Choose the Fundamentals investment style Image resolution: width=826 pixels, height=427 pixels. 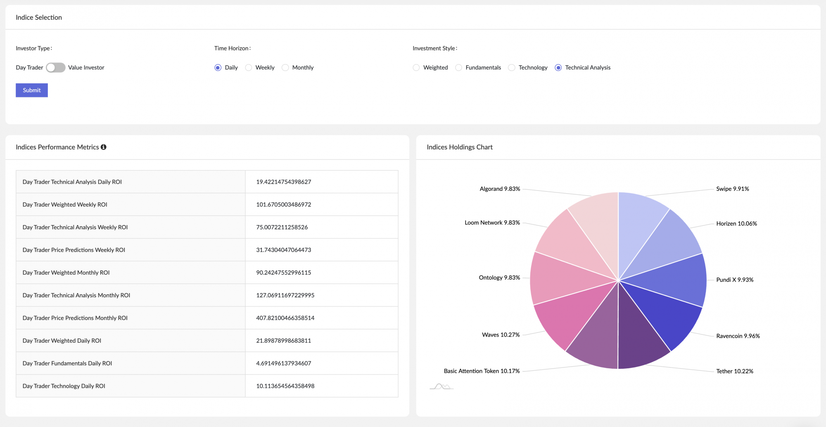coord(458,67)
